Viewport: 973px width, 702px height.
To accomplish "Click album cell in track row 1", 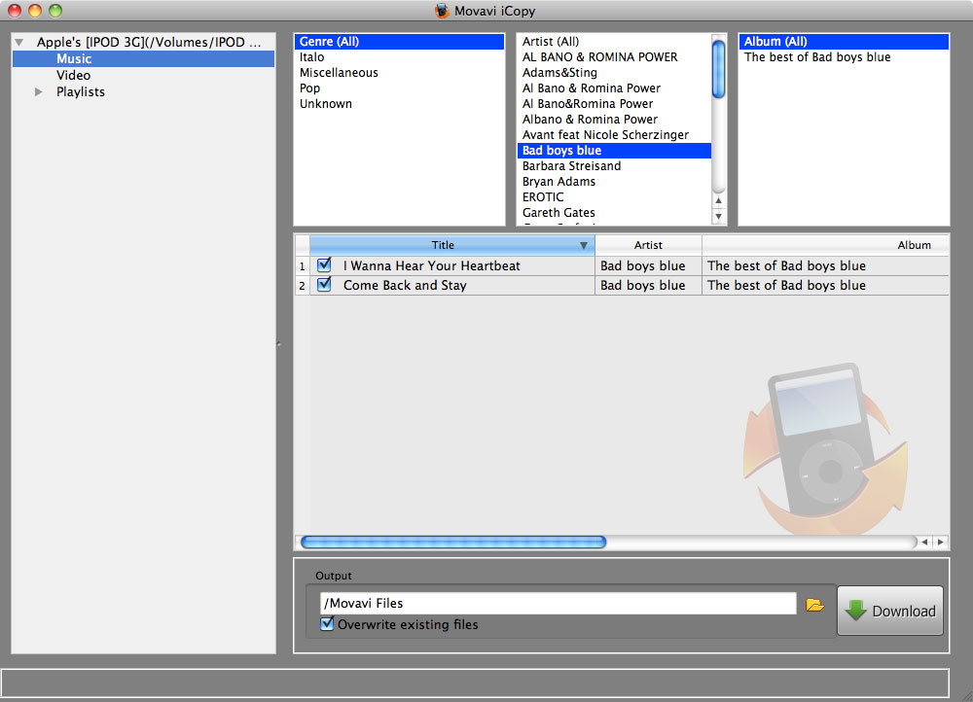I will (826, 266).
